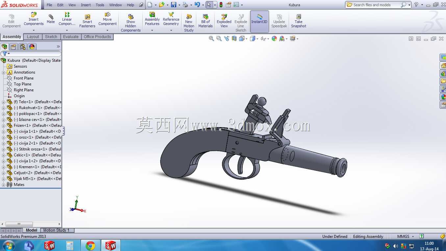Start a New Motion Study
This screenshot has height=251, width=446.
pyautogui.click(x=189, y=23)
